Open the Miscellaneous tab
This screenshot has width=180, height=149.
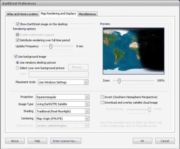[x=87, y=14]
